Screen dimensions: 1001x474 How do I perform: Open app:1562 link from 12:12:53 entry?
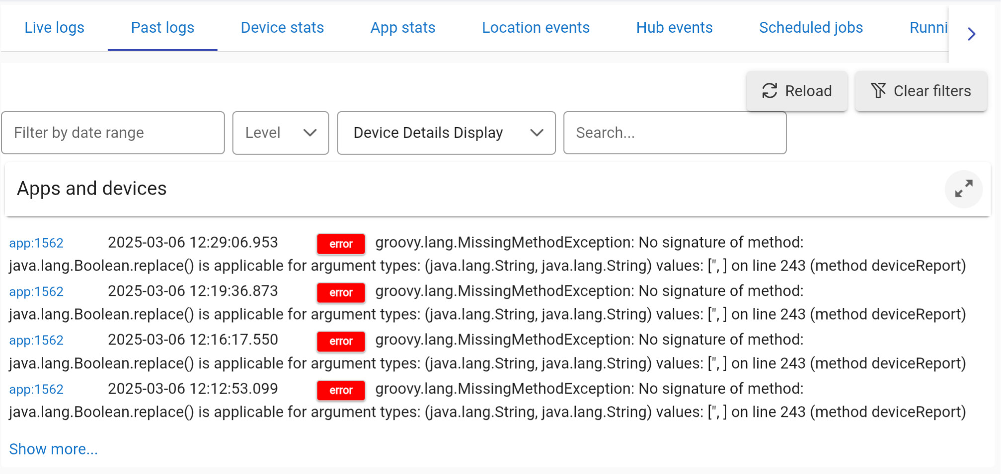pos(36,390)
